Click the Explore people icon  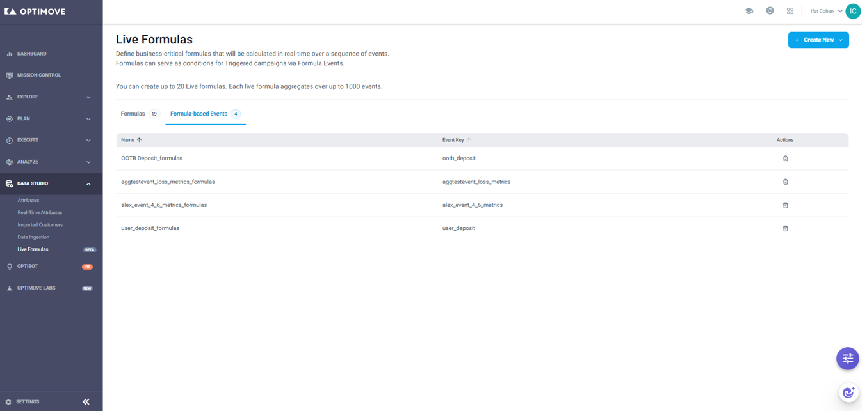point(10,97)
